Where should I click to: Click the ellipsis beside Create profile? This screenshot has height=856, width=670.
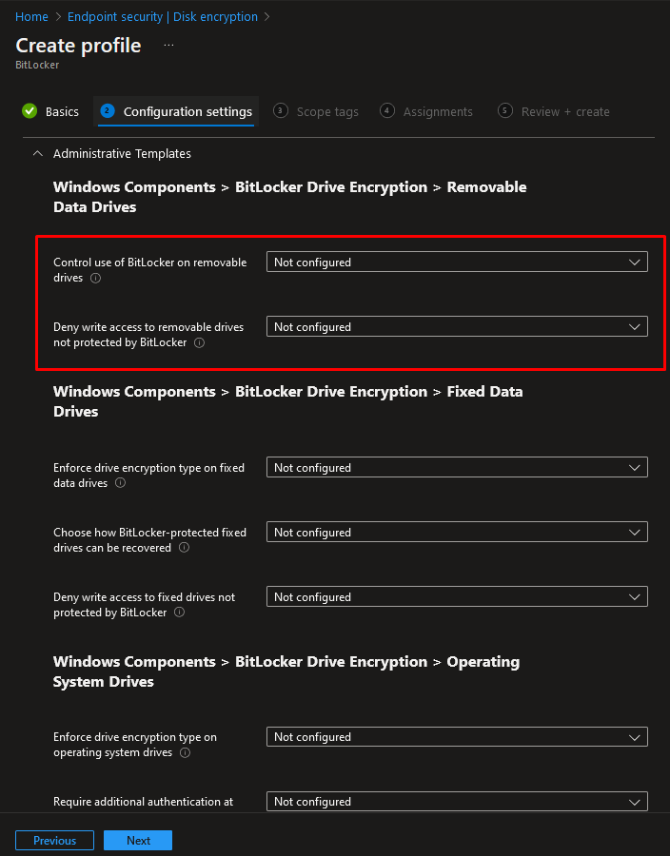(168, 46)
